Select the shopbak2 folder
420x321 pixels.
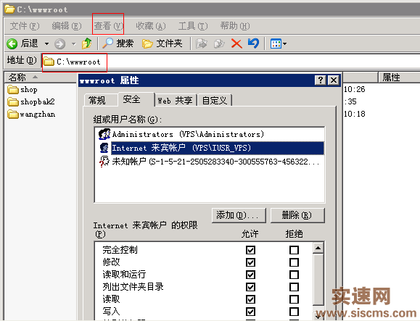[31, 102]
